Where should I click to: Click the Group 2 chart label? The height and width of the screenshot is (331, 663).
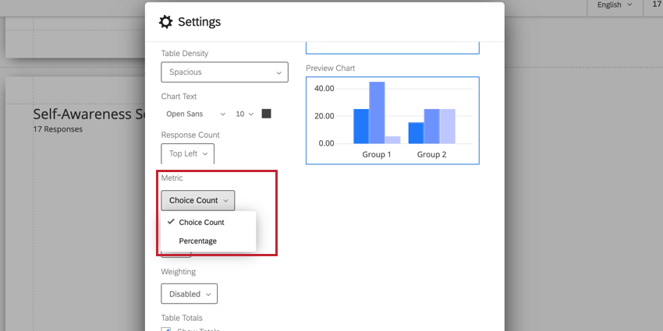(431, 154)
